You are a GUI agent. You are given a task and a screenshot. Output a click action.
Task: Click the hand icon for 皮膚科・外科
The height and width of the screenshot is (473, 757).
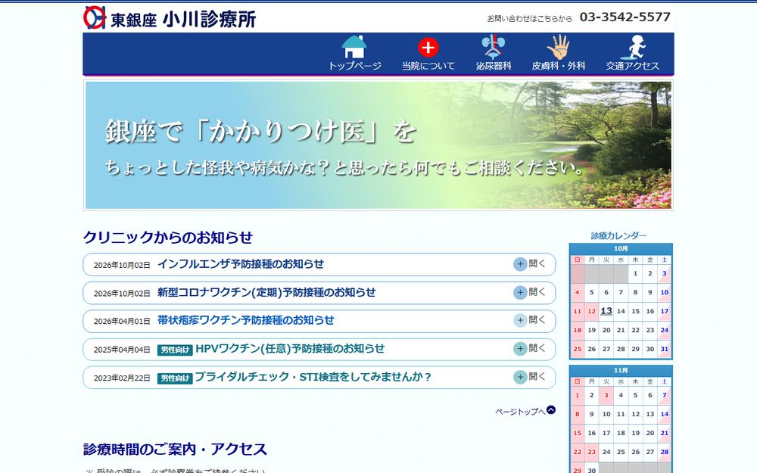coord(559,47)
